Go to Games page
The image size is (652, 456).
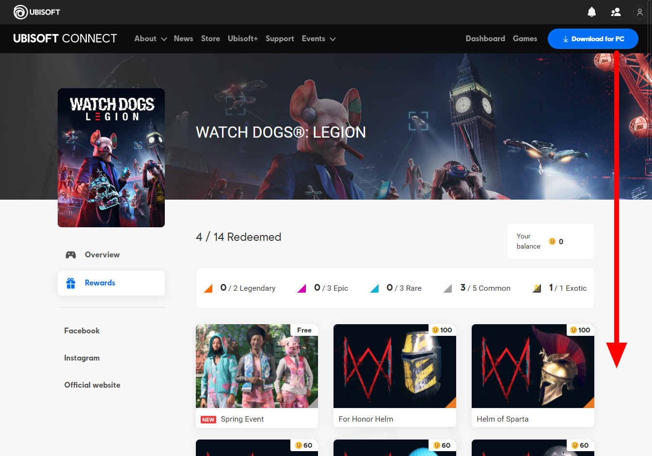click(x=525, y=39)
